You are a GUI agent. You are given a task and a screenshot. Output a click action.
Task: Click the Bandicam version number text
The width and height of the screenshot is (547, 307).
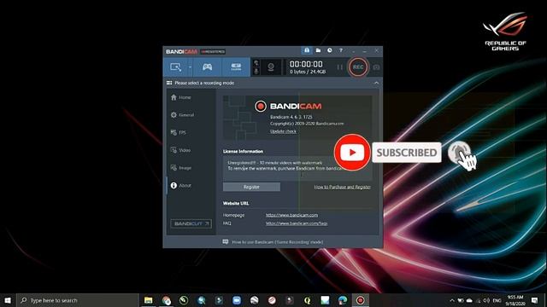pos(291,117)
